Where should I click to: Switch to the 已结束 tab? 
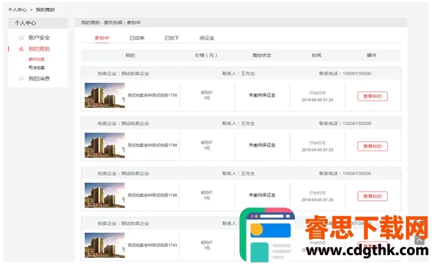click(x=137, y=38)
